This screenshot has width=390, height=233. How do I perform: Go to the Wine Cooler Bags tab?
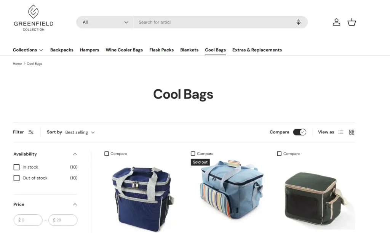(x=124, y=50)
